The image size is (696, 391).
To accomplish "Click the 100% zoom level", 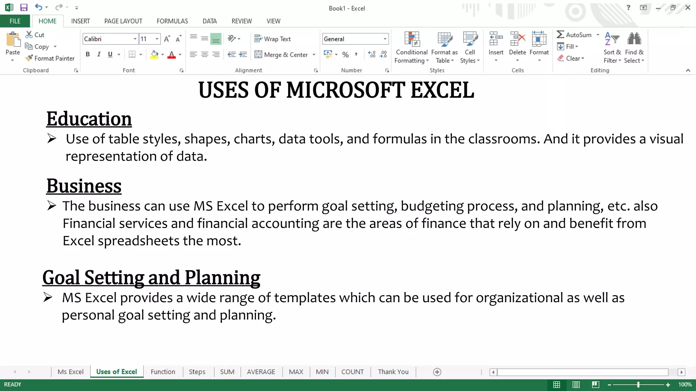I will (x=685, y=385).
